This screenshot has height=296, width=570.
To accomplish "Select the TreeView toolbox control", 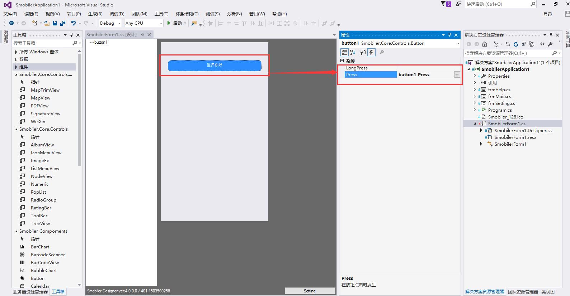I will pyautogui.click(x=40, y=224).
